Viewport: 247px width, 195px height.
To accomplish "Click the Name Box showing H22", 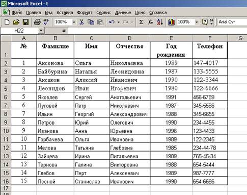I will [19, 31].
